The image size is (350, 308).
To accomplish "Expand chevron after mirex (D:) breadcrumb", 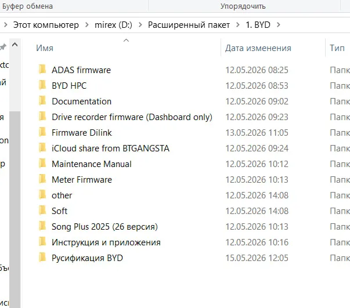I will click(140, 25).
